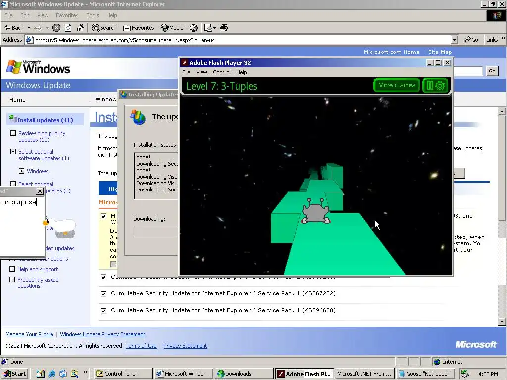Viewport: 507px width, 380px height.
Task: Open the Tools menu in Internet Explorer
Action: click(92, 15)
